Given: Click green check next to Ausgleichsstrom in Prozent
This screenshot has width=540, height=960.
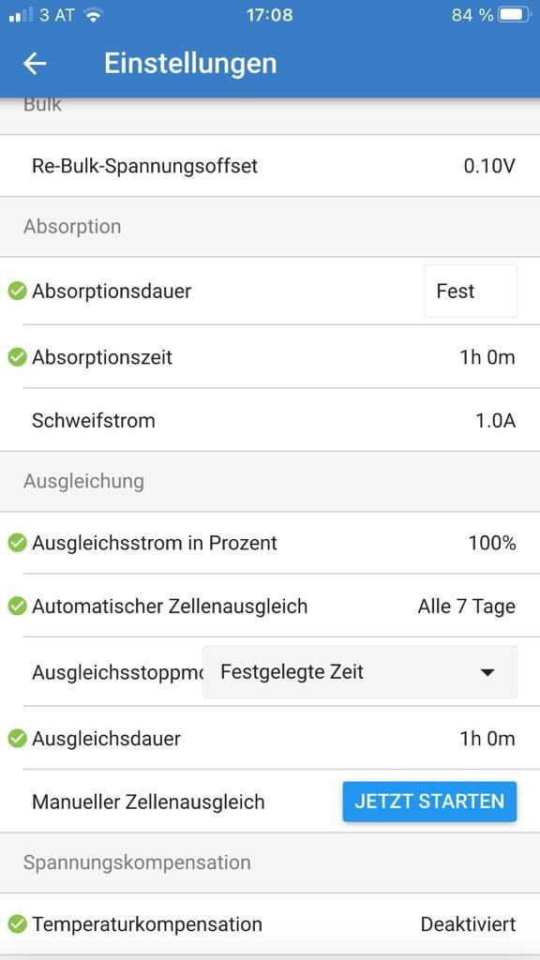Looking at the screenshot, I should pyautogui.click(x=17, y=543).
